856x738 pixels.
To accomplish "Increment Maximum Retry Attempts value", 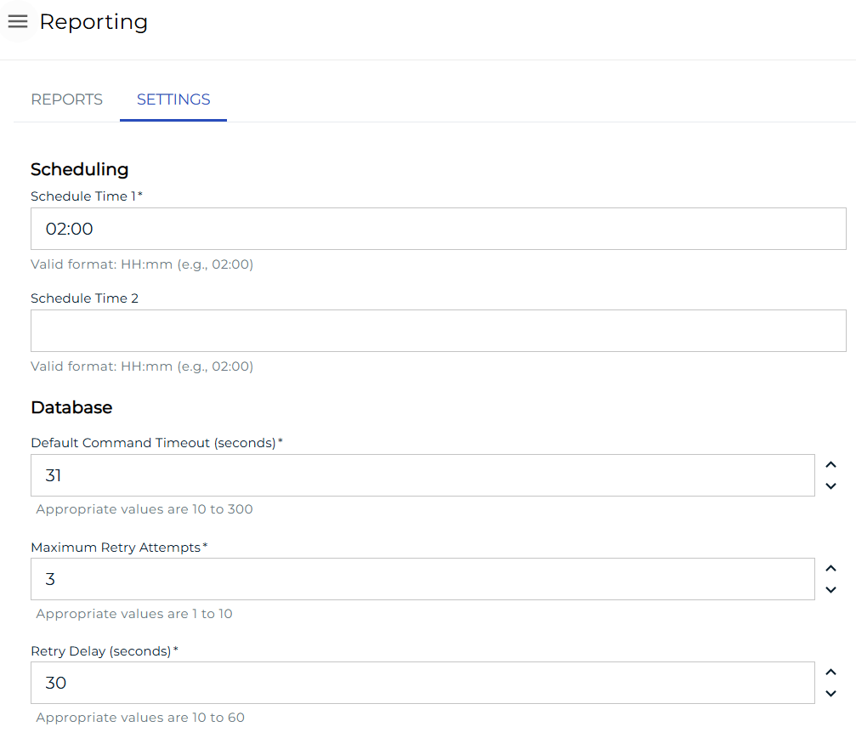I will click(x=830, y=568).
